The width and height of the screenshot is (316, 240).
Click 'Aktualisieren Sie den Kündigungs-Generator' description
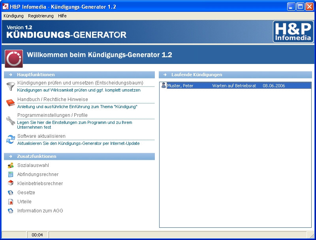(78, 143)
